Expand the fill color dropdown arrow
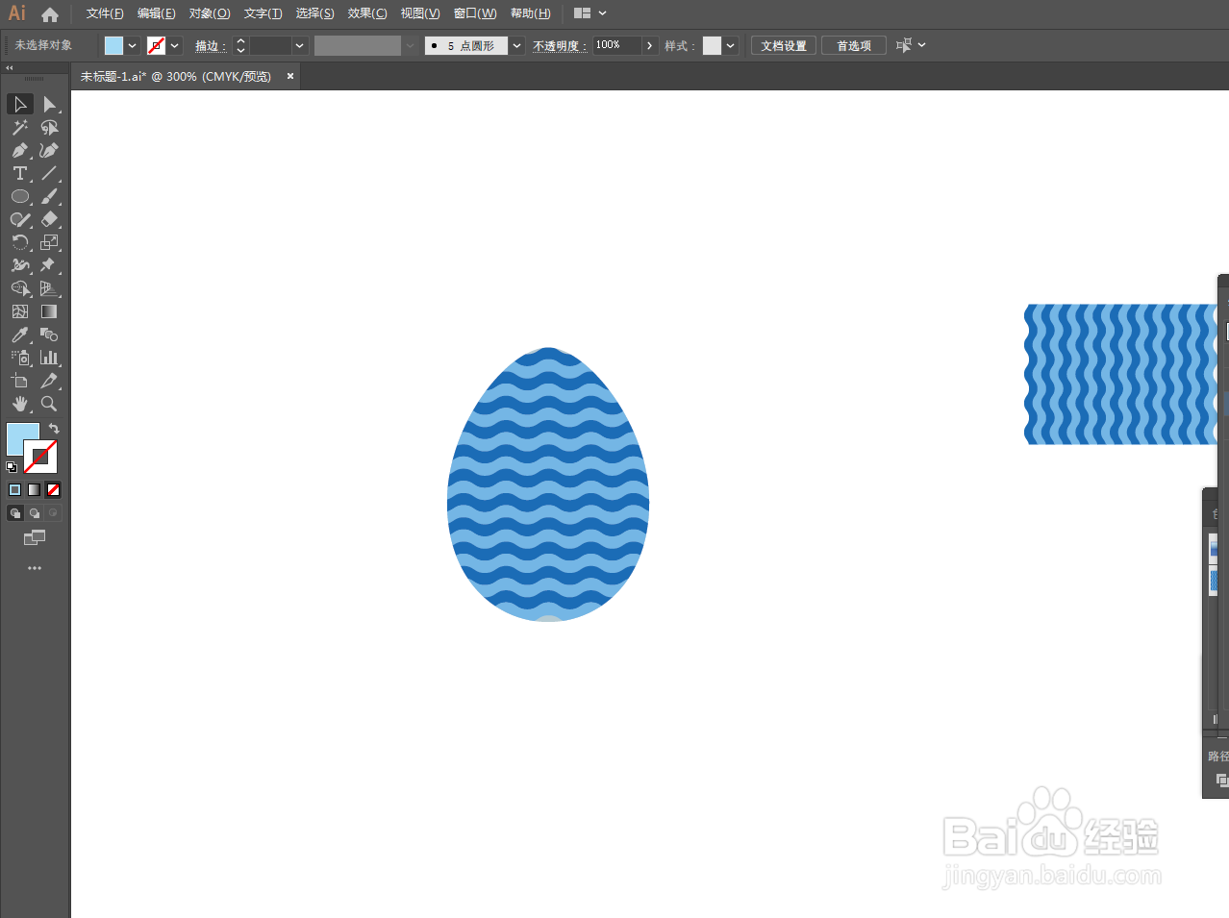 coord(133,45)
